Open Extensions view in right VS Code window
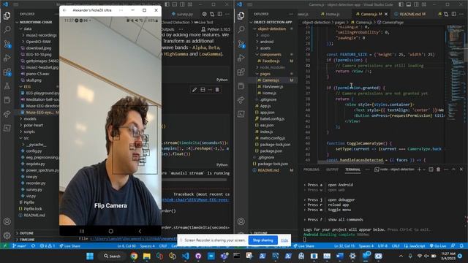 [x=241, y=72]
